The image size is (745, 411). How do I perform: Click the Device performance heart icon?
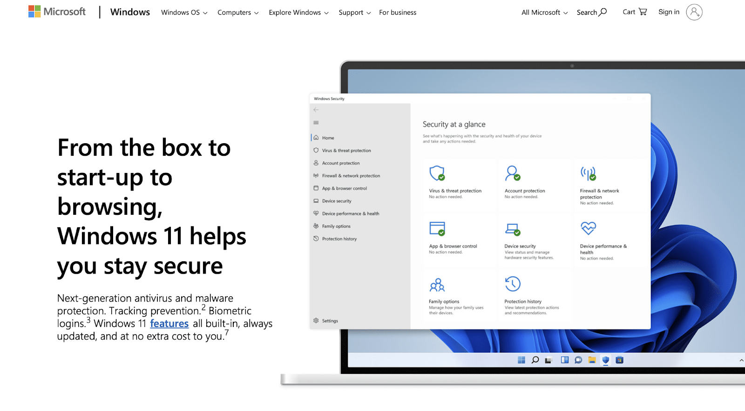pos(588,228)
